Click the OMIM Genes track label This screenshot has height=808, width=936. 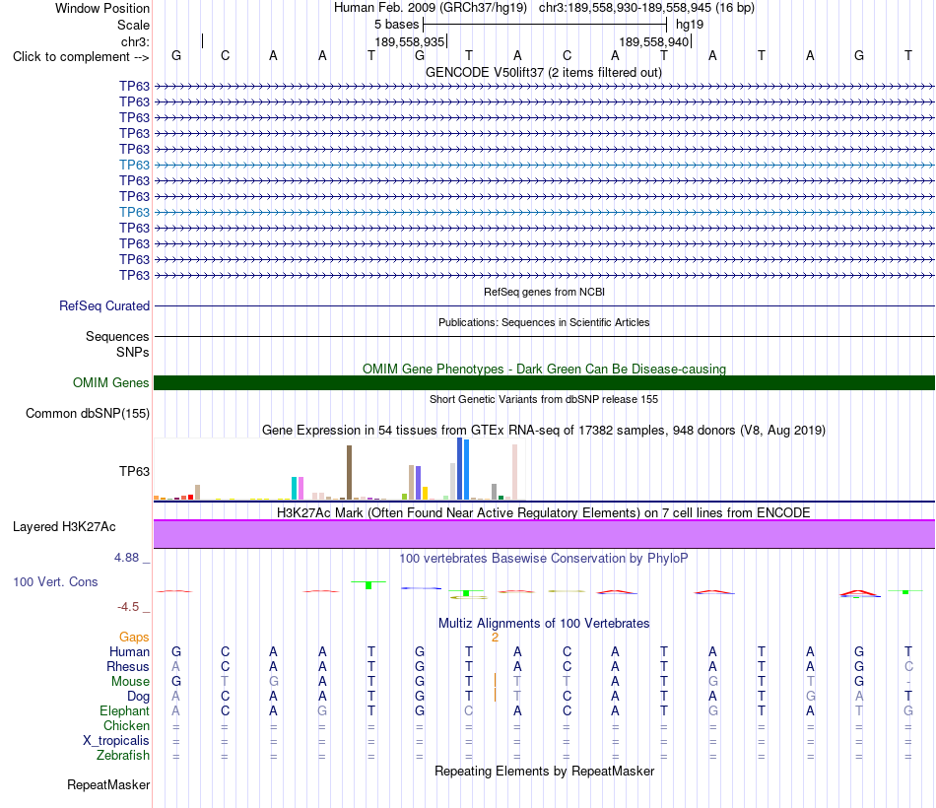coord(110,382)
